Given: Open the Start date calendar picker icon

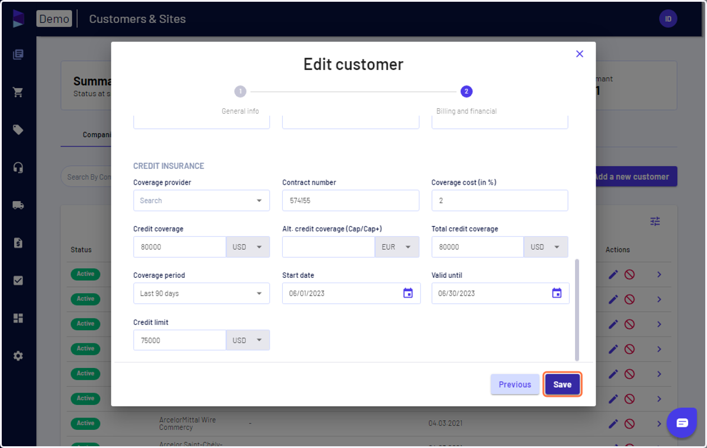Looking at the screenshot, I should tap(408, 293).
